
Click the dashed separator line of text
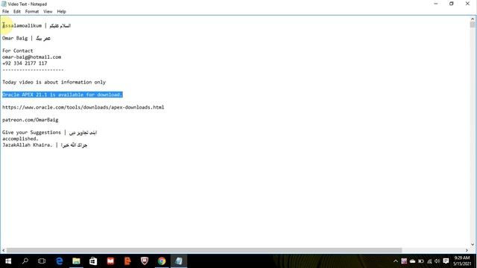[33, 69]
